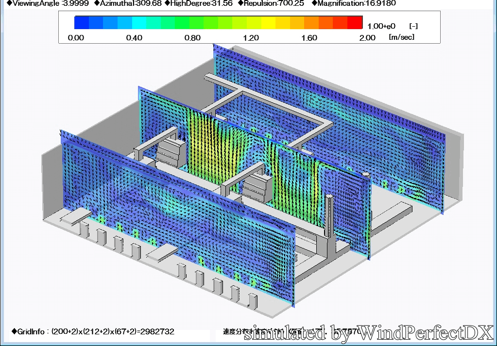This screenshot has height=346, width=497.
Task: Click the [m/sec] unit label
Action: (401, 37)
